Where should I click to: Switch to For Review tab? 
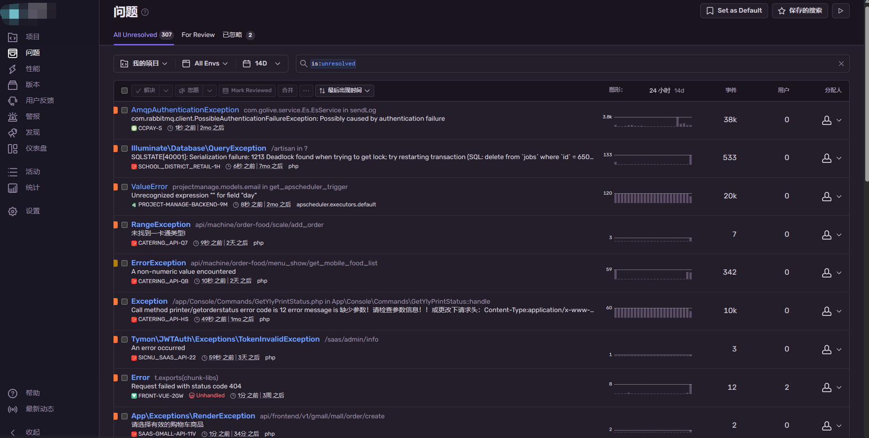(198, 35)
